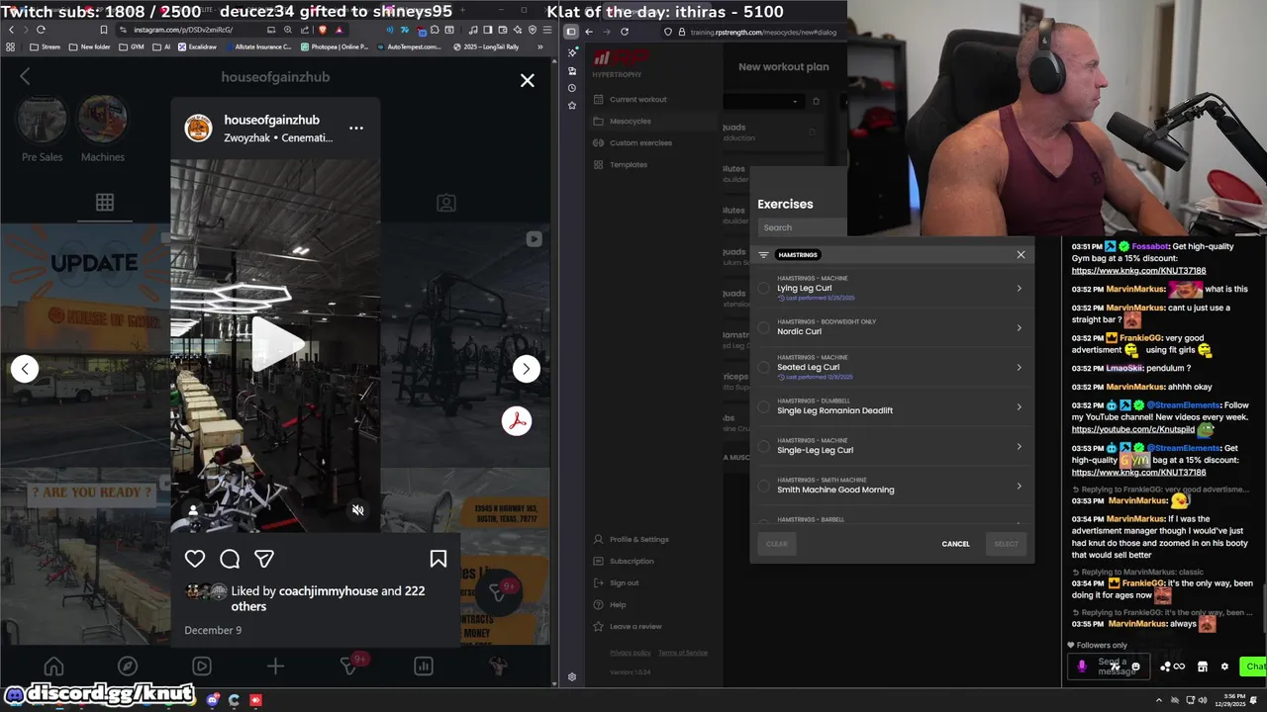Open Instagram insights dashboard icon

click(424, 667)
